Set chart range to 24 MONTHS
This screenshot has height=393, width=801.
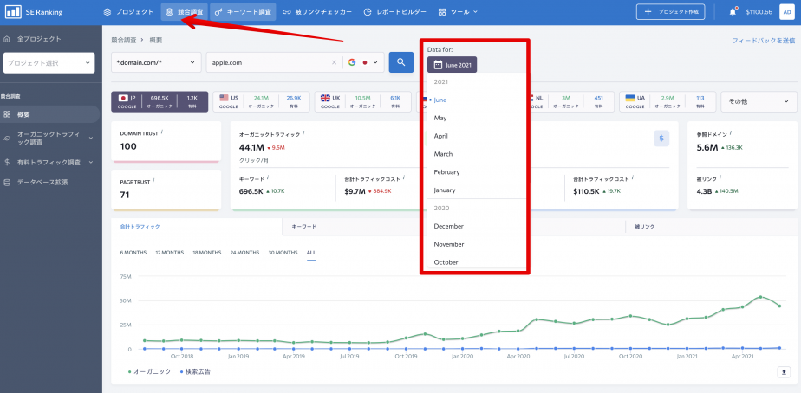[x=244, y=253]
